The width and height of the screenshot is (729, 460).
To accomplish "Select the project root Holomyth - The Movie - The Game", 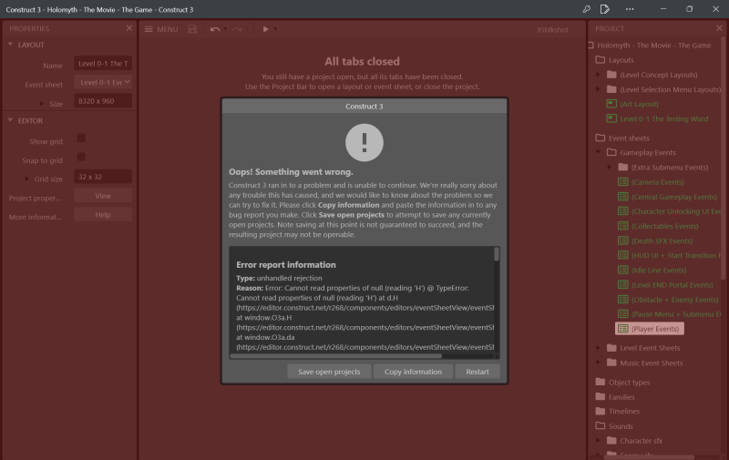I will coord(653,45).
